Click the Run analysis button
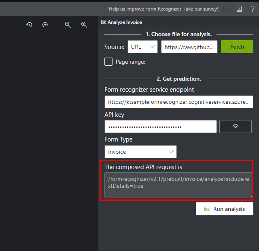 [x=225, y=209]
